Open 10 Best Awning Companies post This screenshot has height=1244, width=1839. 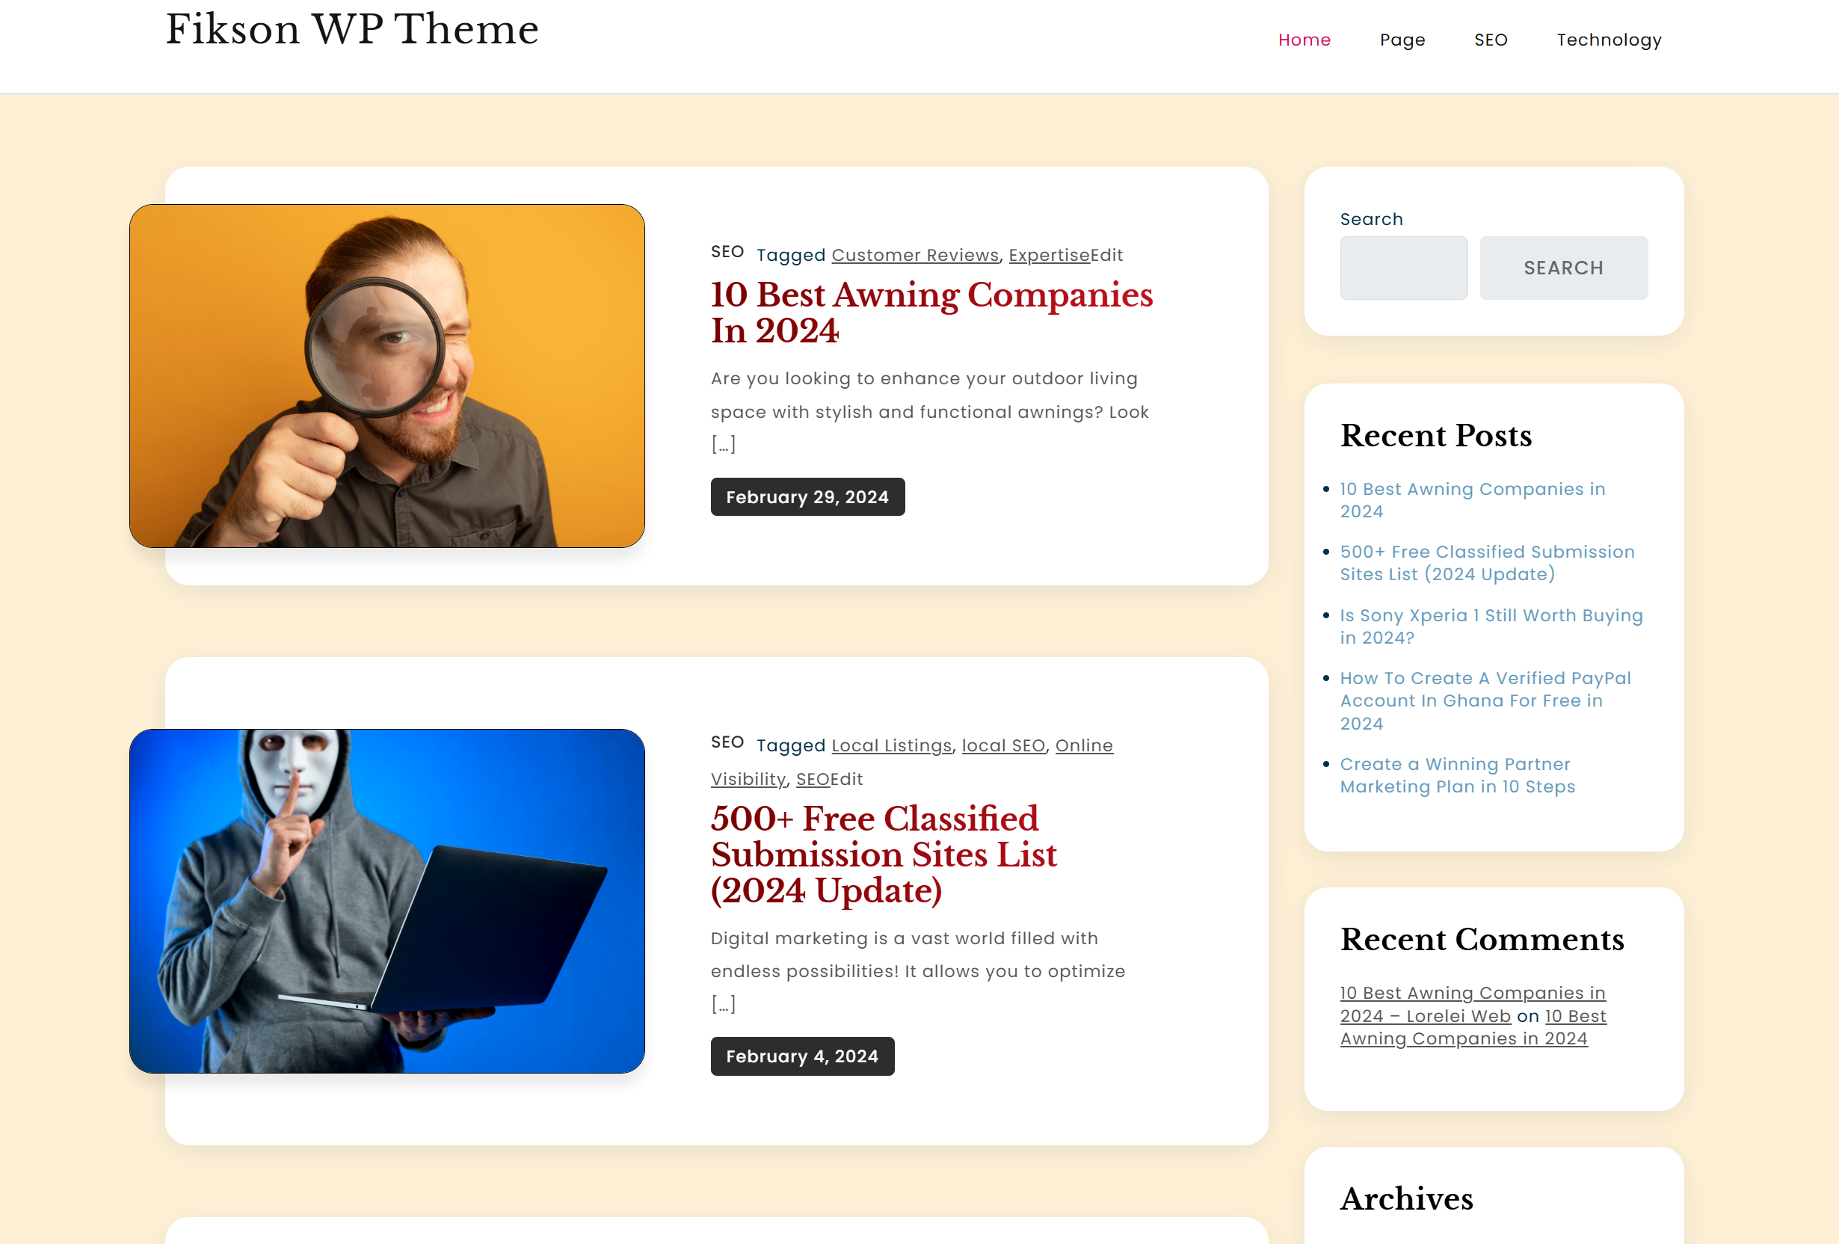click(x=930, y=312)
